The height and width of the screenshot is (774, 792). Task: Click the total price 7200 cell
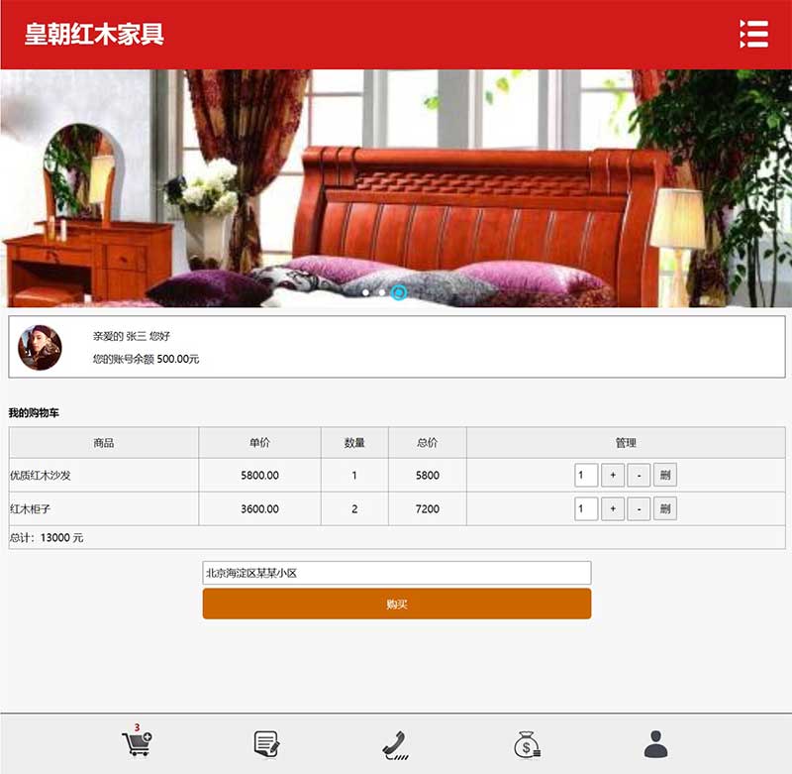tap(428, 509)
